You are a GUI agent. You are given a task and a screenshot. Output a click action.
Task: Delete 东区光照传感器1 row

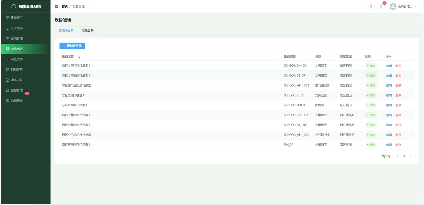[398, 95]
